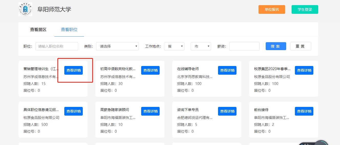Open the 类别 category dropdown
The width and height of the screenshot is (340, 145).
click(x=117, y=46)
